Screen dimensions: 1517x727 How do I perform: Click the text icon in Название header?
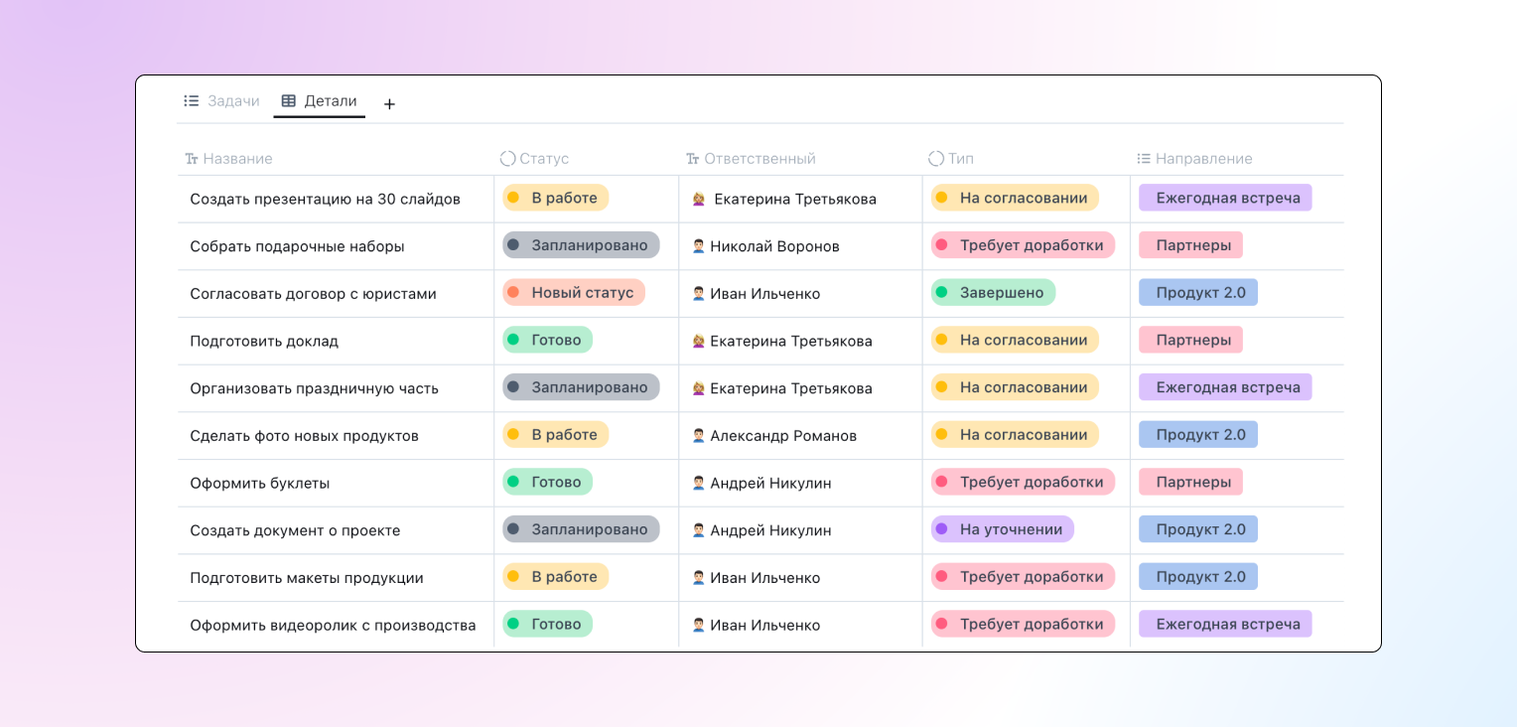[192, 159]
